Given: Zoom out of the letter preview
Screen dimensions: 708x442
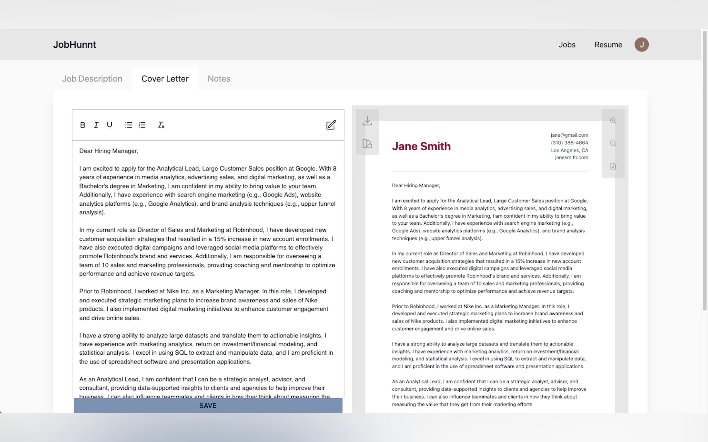Looking at the screenshot, I should point(613,144).
